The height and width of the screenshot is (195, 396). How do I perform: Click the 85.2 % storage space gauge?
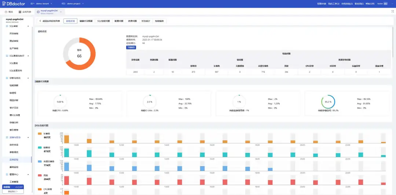328,102
